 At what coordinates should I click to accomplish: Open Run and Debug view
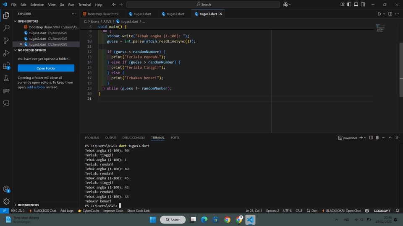(6, 53)
